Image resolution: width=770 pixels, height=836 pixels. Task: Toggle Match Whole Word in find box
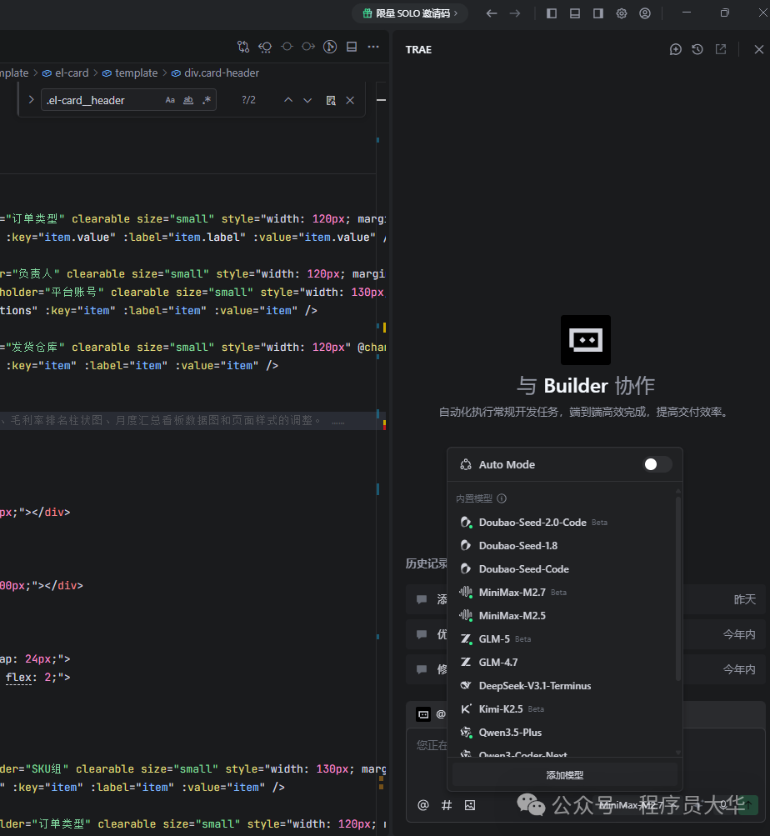coord(188,100)
